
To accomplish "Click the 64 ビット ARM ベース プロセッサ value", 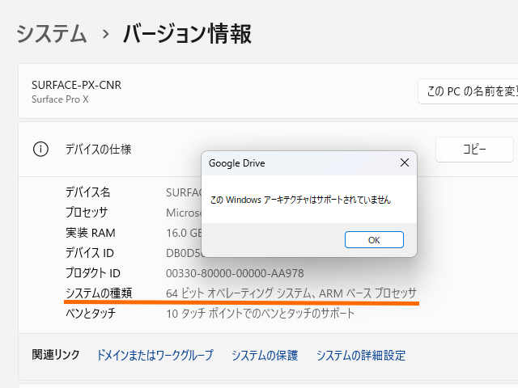I will [x=291, y=293].
